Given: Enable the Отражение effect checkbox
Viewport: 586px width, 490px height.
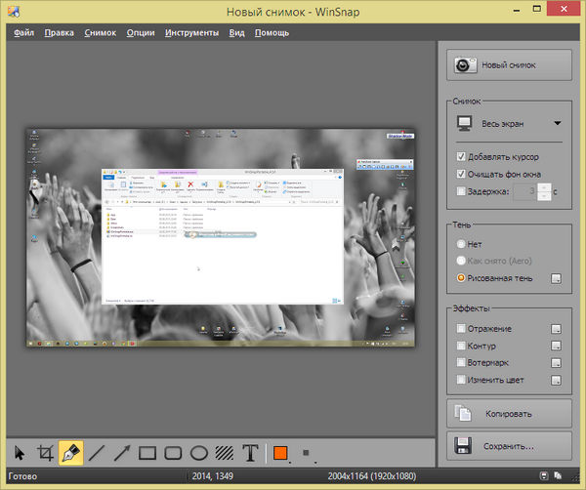Looking at the screenshot, I should point(461,329).
